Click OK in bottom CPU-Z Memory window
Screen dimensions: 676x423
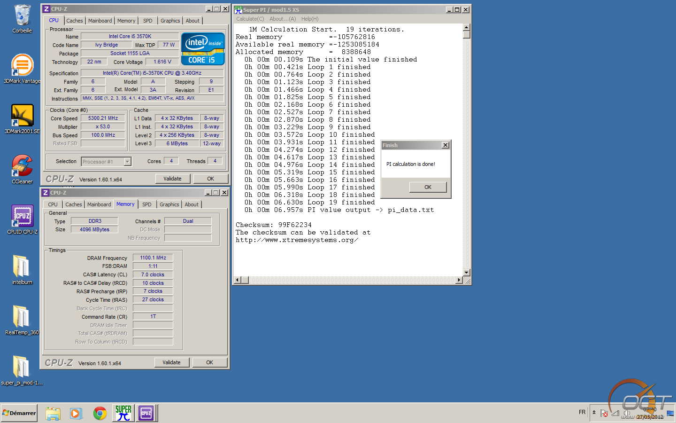(209, 362)
